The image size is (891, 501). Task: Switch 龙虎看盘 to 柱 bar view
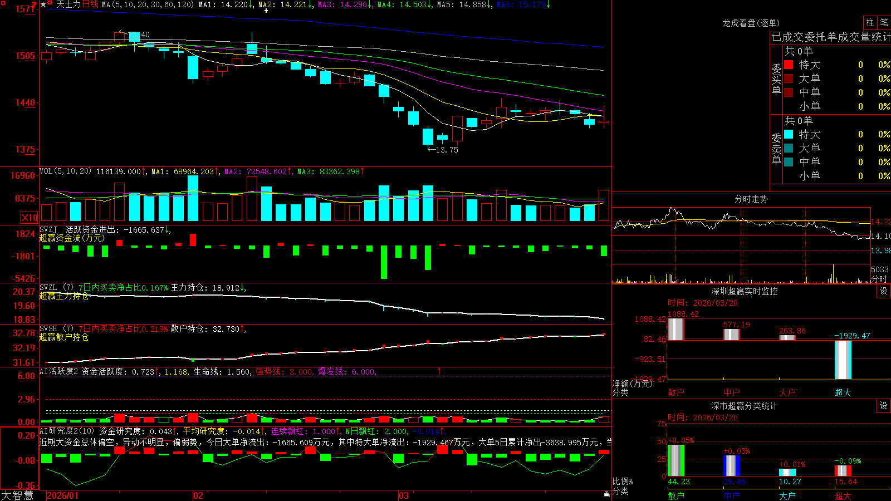point(870,22)
